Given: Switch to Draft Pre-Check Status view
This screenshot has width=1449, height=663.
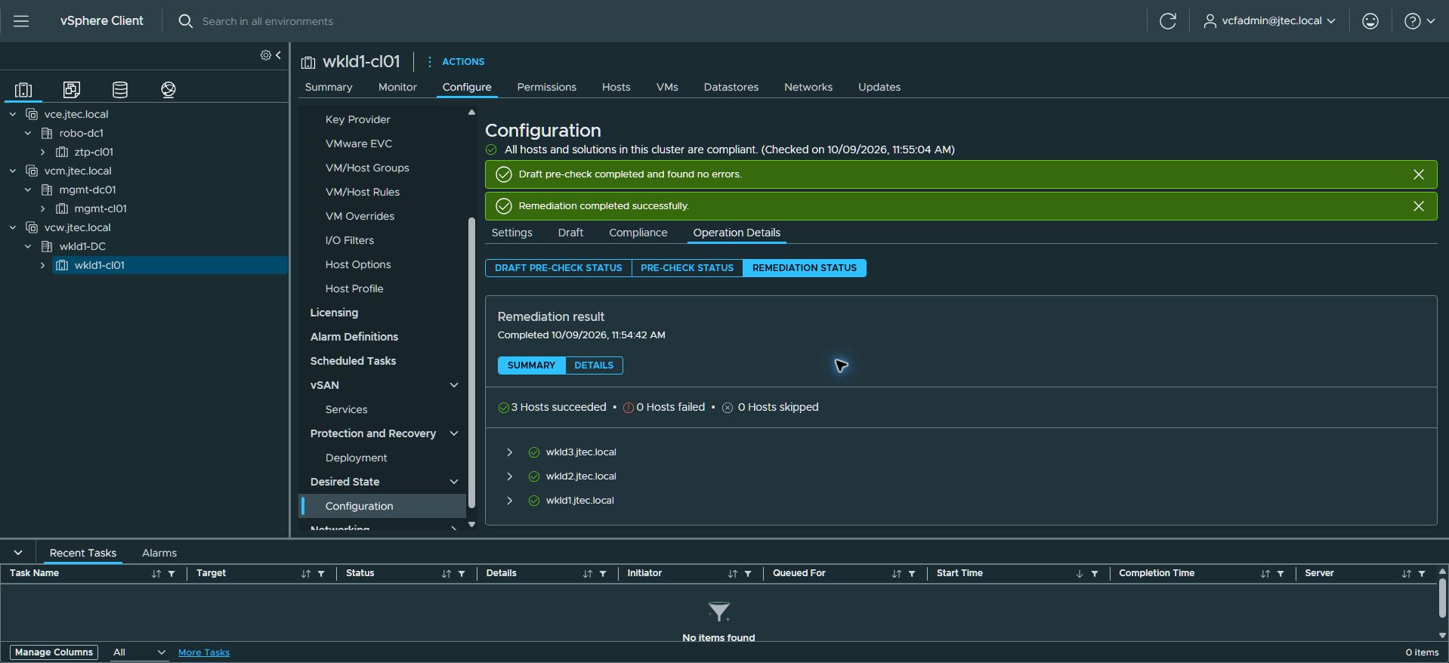Looking at the screenshot, I should (558, 268).
